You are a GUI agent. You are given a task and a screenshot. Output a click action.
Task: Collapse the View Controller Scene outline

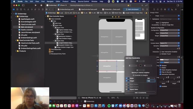[x=46, y=16]
